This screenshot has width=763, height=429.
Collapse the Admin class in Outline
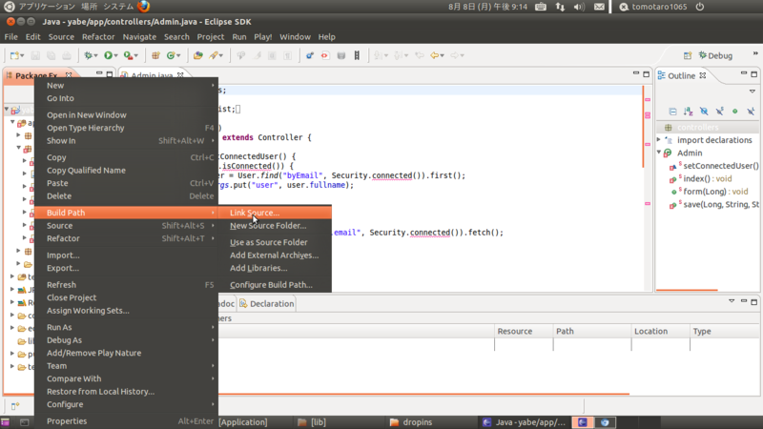[x=660, y=153]
